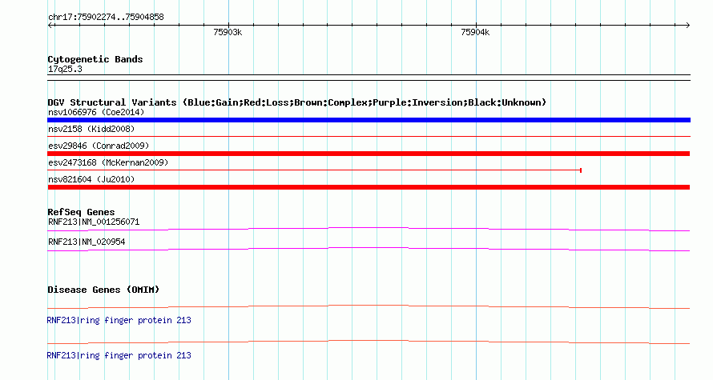Image resolution: width=713 pixels, height=380 pixels.
Task: Click the 17q25.3 band label
Action: click(x=65, y=70)
